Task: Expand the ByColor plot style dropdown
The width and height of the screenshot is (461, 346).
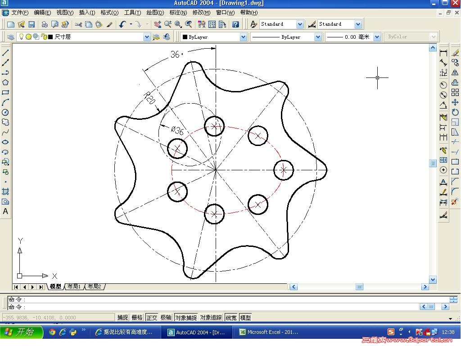Action: [434, 37]
